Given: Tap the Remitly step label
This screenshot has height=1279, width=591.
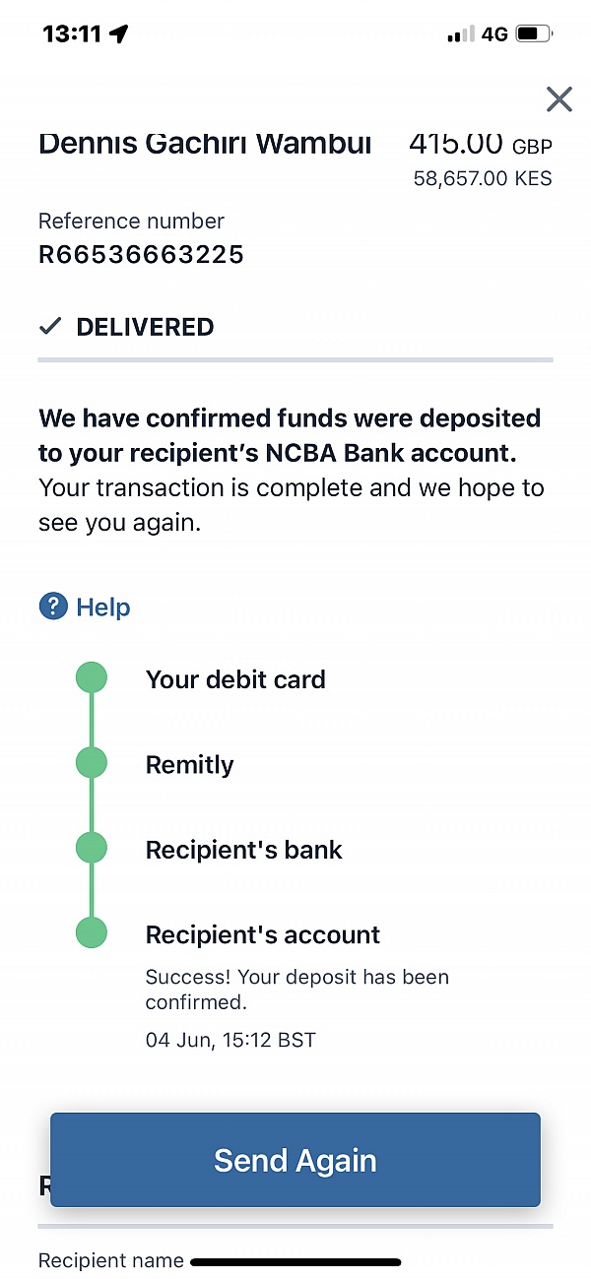Looking at the screenshot, I should click(190, 765).
